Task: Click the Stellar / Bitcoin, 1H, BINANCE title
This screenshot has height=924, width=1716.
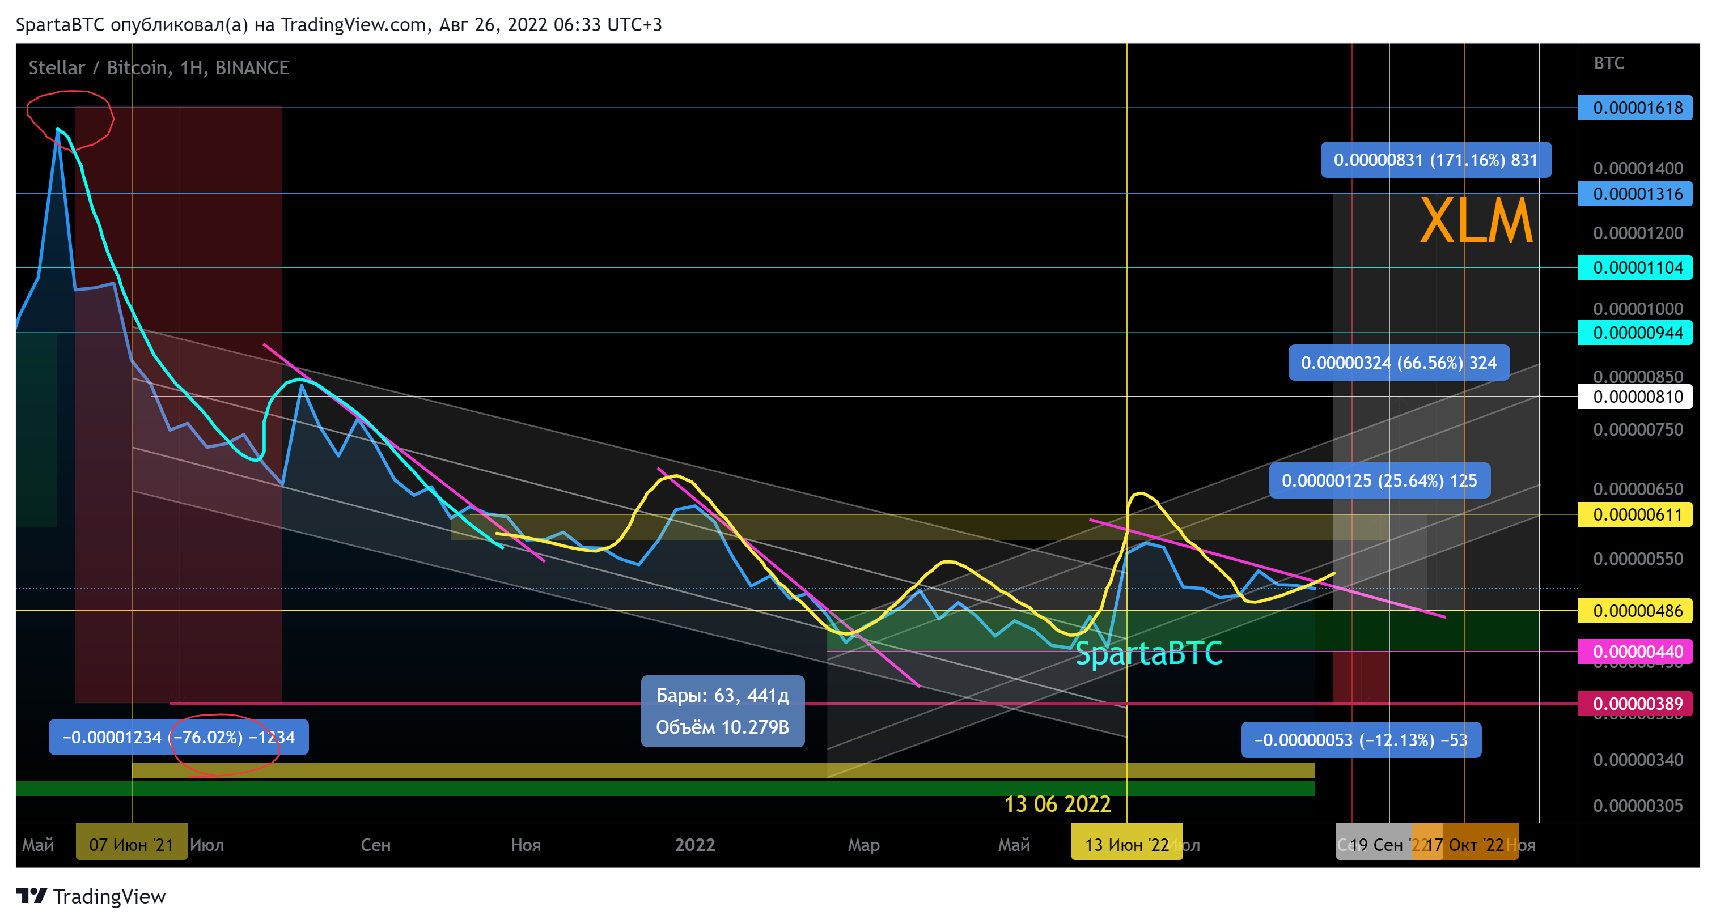Action: pos(159,68)
